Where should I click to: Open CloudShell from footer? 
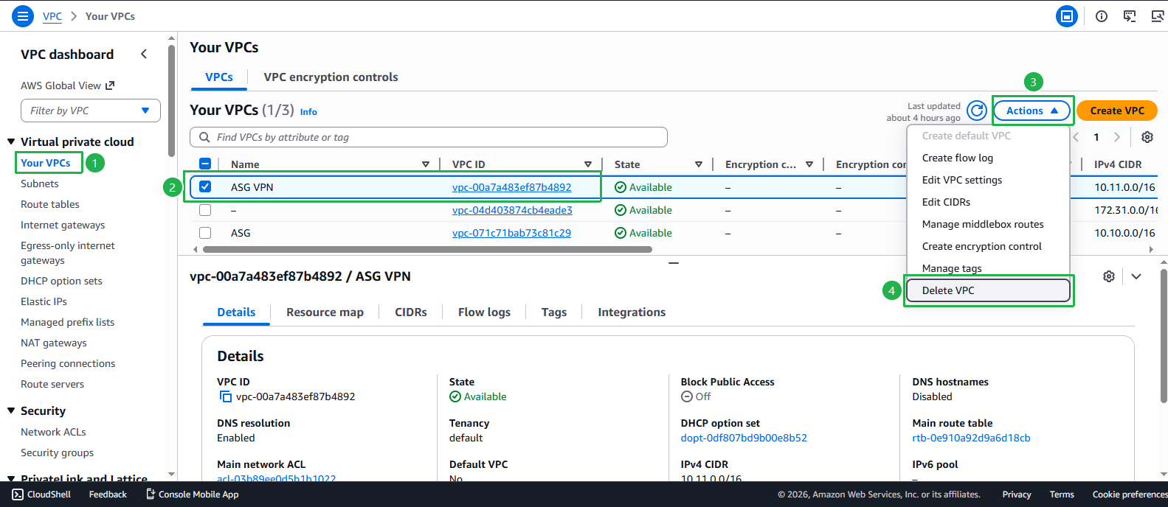(41, 494)
